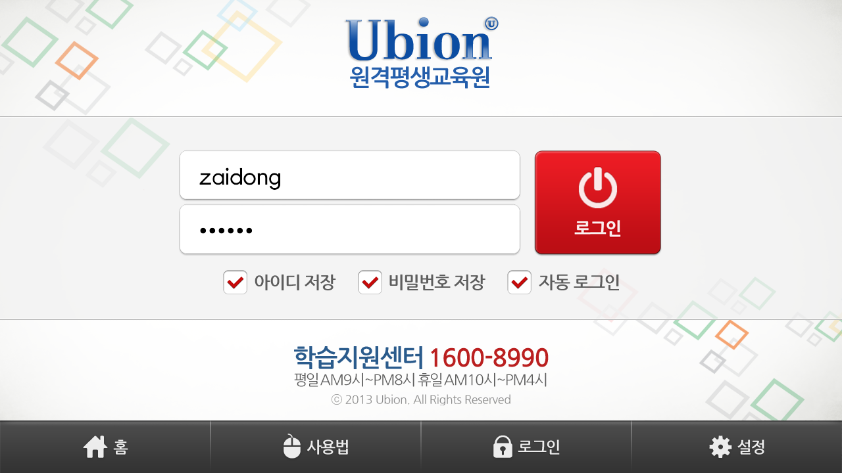Viewport: 842px width, 473px height.
Task: Switch to the 로그인 bottom tab
Action: click(526, 447)
